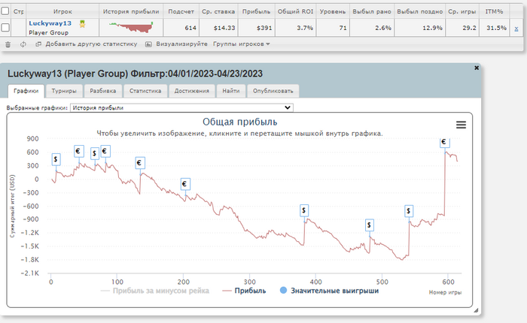Toggle the Прибыль за минусом рейка legend series
The image size is (527, 323).
(x=155, y=291)
